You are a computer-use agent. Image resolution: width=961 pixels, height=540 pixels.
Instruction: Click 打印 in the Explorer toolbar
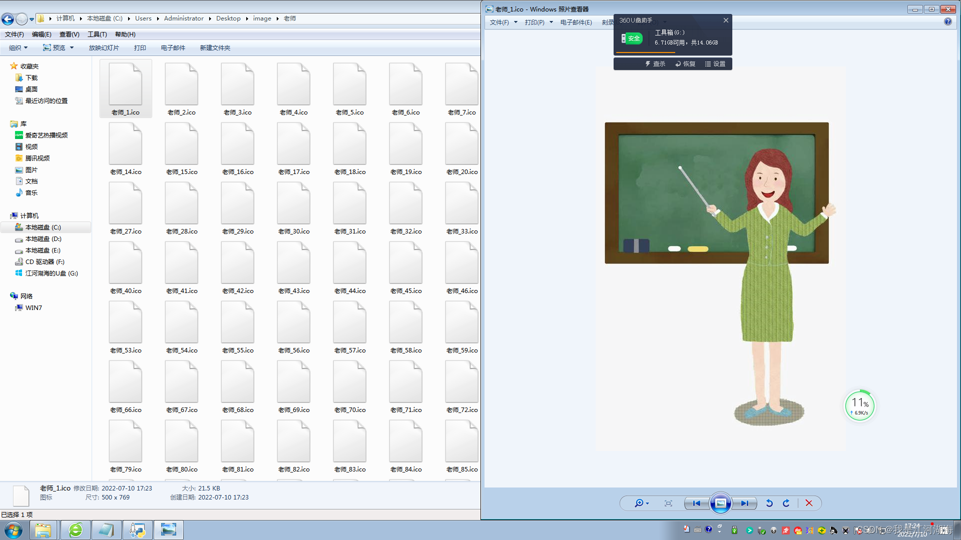(140, 48)
